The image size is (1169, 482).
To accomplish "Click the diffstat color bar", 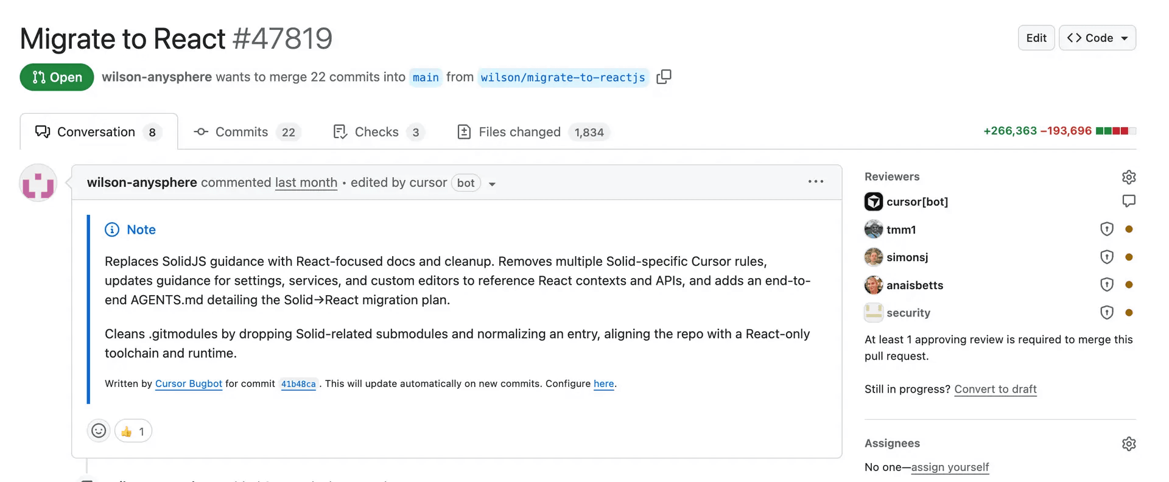I will click(x=1115, y=131).
